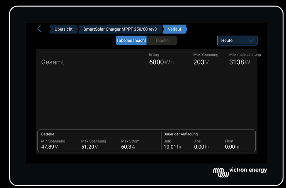Open SmartSolar Charger MPPT 250/60 rev3 breadcrumb
Image resolution: width=286 pixels, height=188 pixels.
pyautogui.click(x=120, y=29)
